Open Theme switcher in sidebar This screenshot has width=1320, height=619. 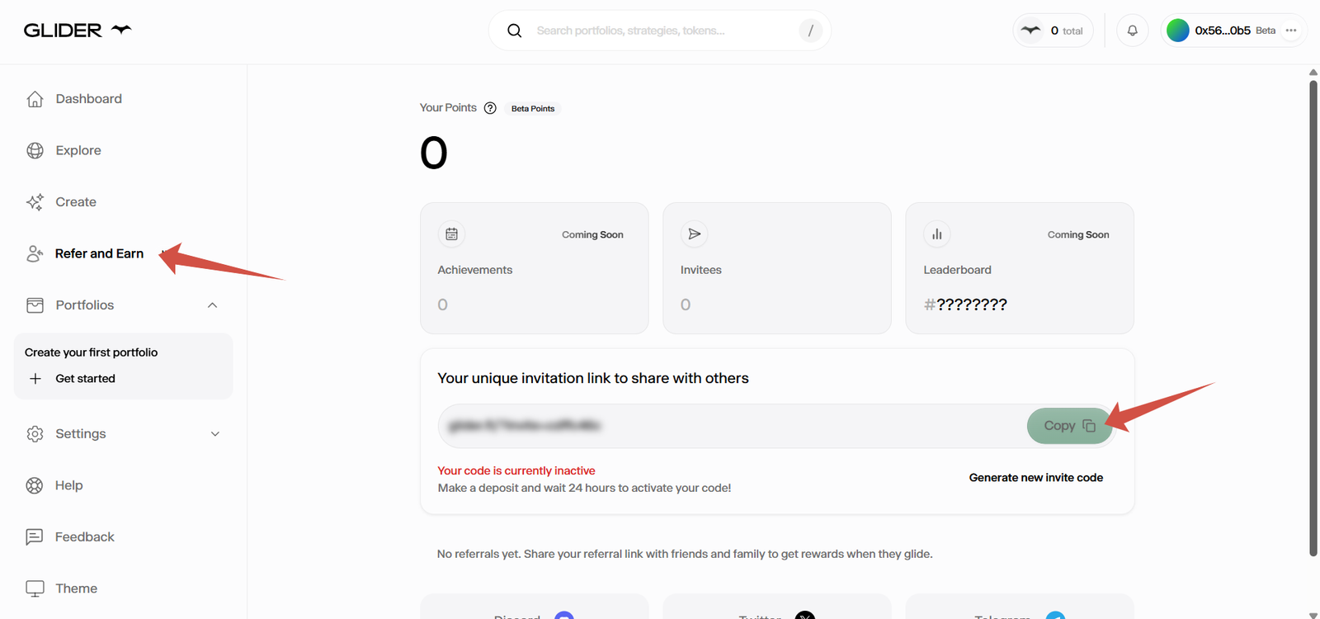click(x=76, y=588)
